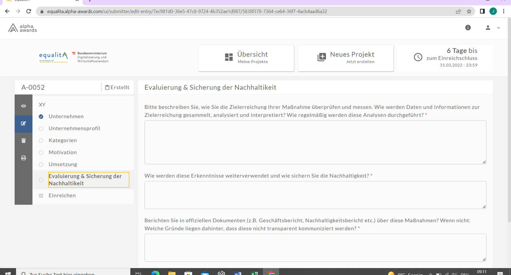
Task: Click the printer icon in sidebar
Action: [x=23, y=158]
